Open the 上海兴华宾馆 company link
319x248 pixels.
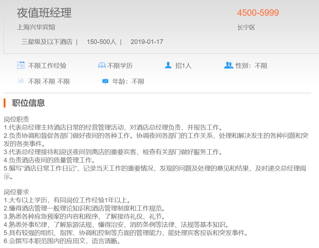tap(36, 27)
